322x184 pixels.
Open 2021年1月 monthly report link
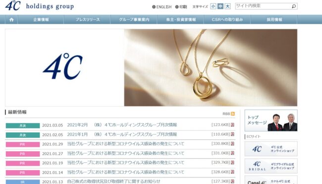122,135
